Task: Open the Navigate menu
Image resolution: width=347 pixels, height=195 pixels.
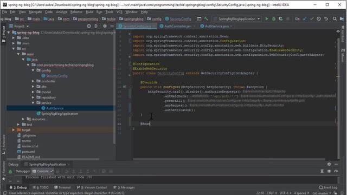Action: [x=35, y=12]
